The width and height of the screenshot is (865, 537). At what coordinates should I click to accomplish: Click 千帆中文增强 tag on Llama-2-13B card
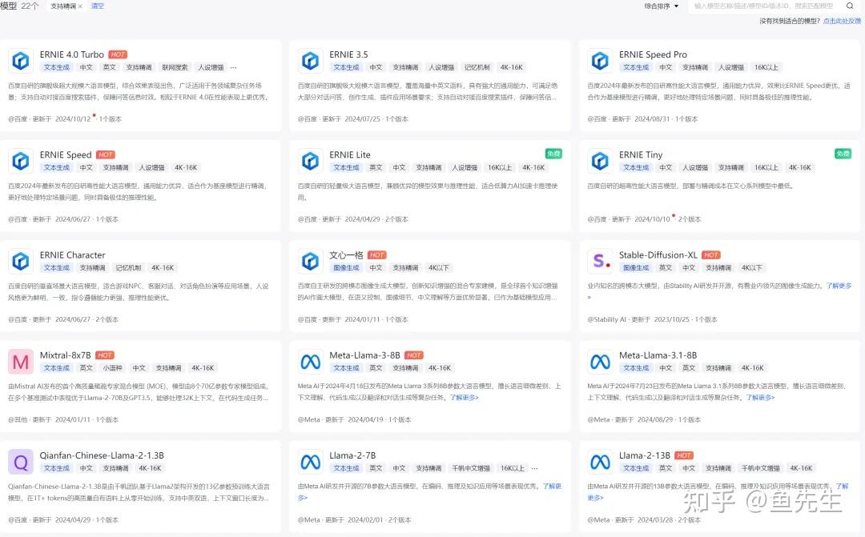point(761,469)
